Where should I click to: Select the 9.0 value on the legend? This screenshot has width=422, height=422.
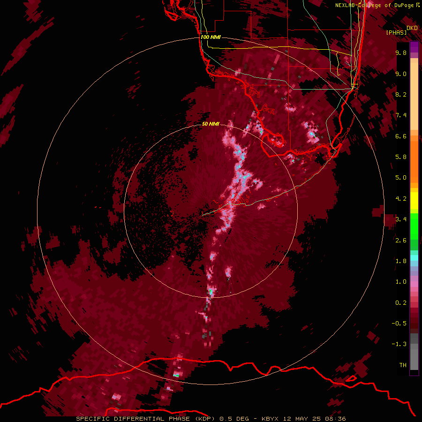(401, 74)
